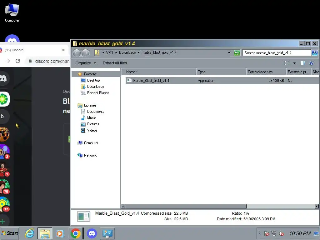Image resolution: width=320 pixels, height=240 pixels.
Task: Open Control Panel taskbar icon
Action: pyautogui.click(x=107, y=233)
